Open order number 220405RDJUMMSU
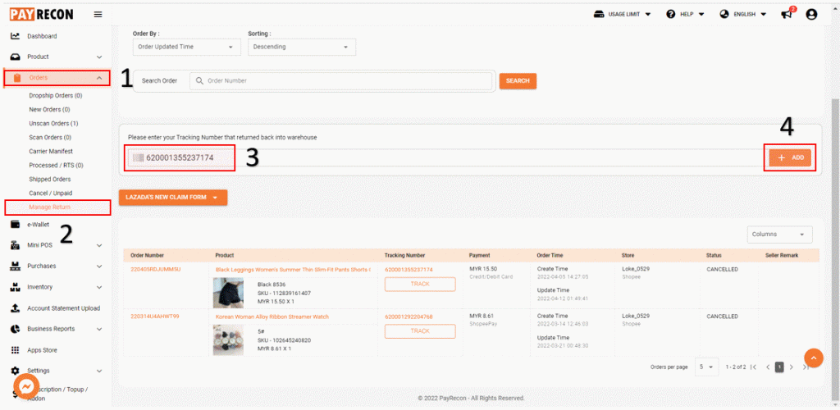The height and width of the screenshot is (410, 840). pyautogui.click(x=155, y=270)
